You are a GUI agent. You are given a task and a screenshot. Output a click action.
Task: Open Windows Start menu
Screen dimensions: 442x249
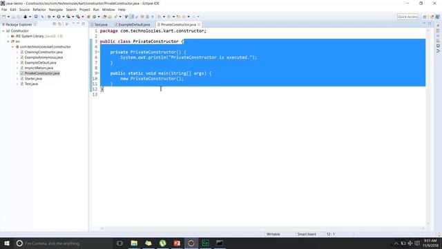7,243
